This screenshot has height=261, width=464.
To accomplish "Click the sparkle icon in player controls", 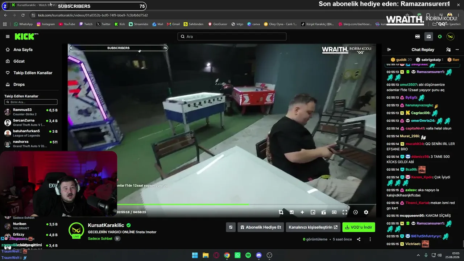I will (x=302, y=212).
